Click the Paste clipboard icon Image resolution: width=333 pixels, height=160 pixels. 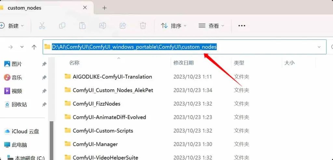(82, 26)
